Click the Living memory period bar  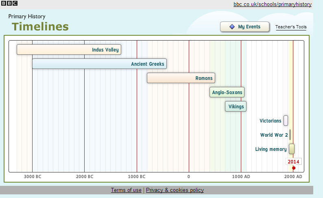[x=292, y=149]
